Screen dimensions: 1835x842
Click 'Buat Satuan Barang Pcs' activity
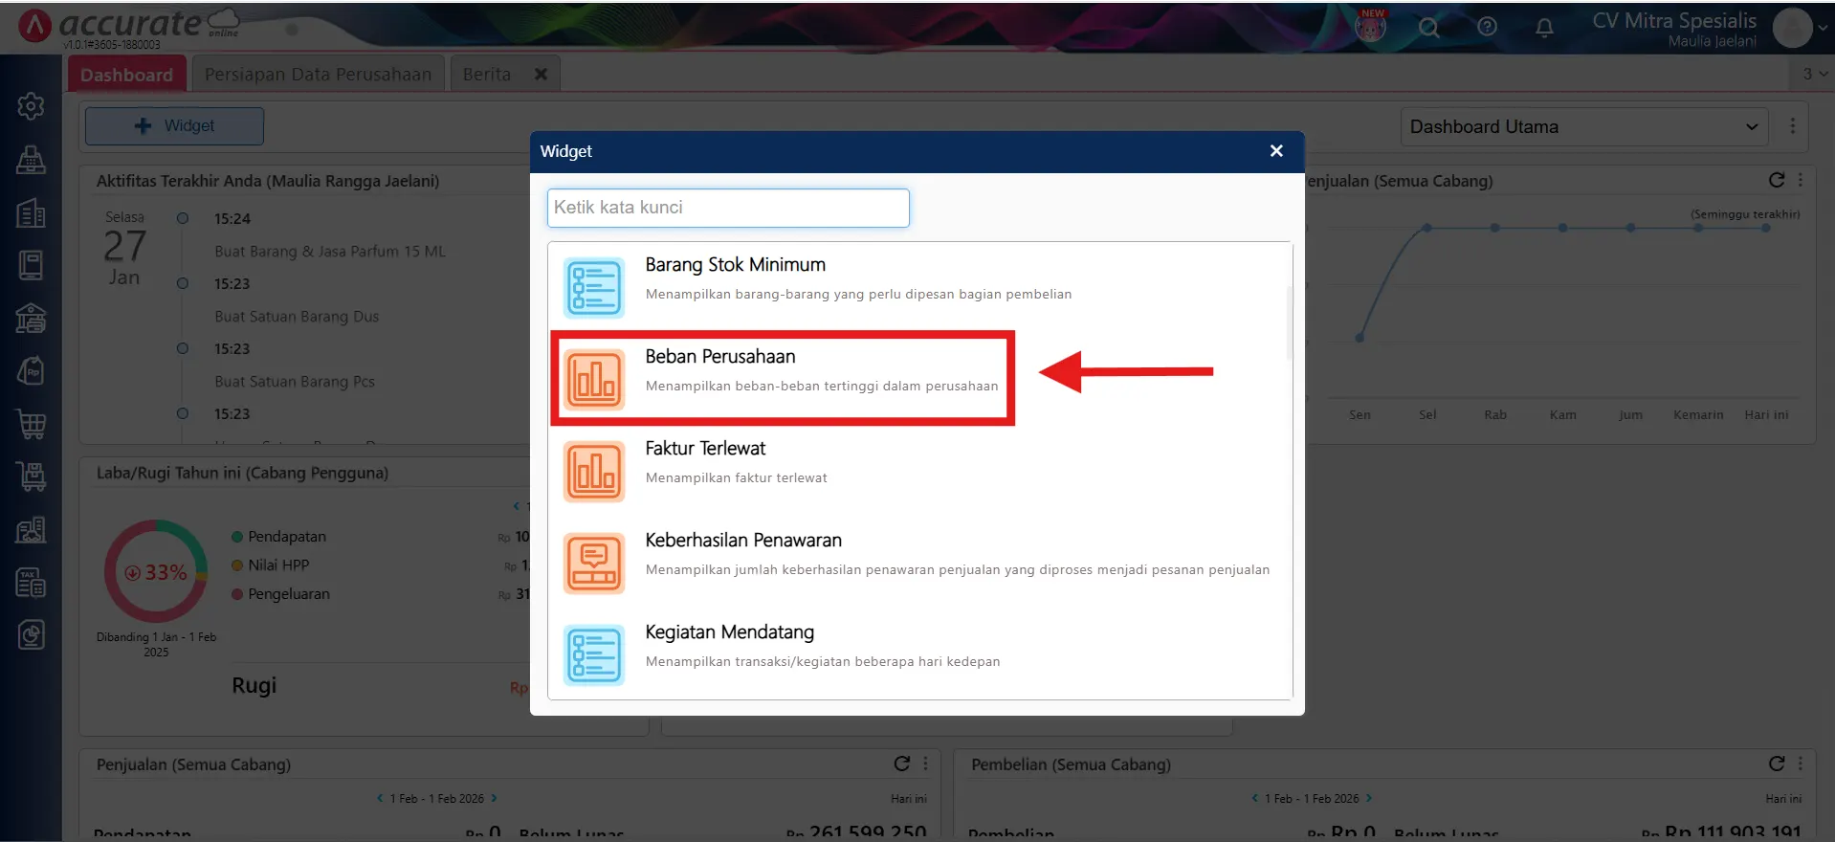point(295,382)
